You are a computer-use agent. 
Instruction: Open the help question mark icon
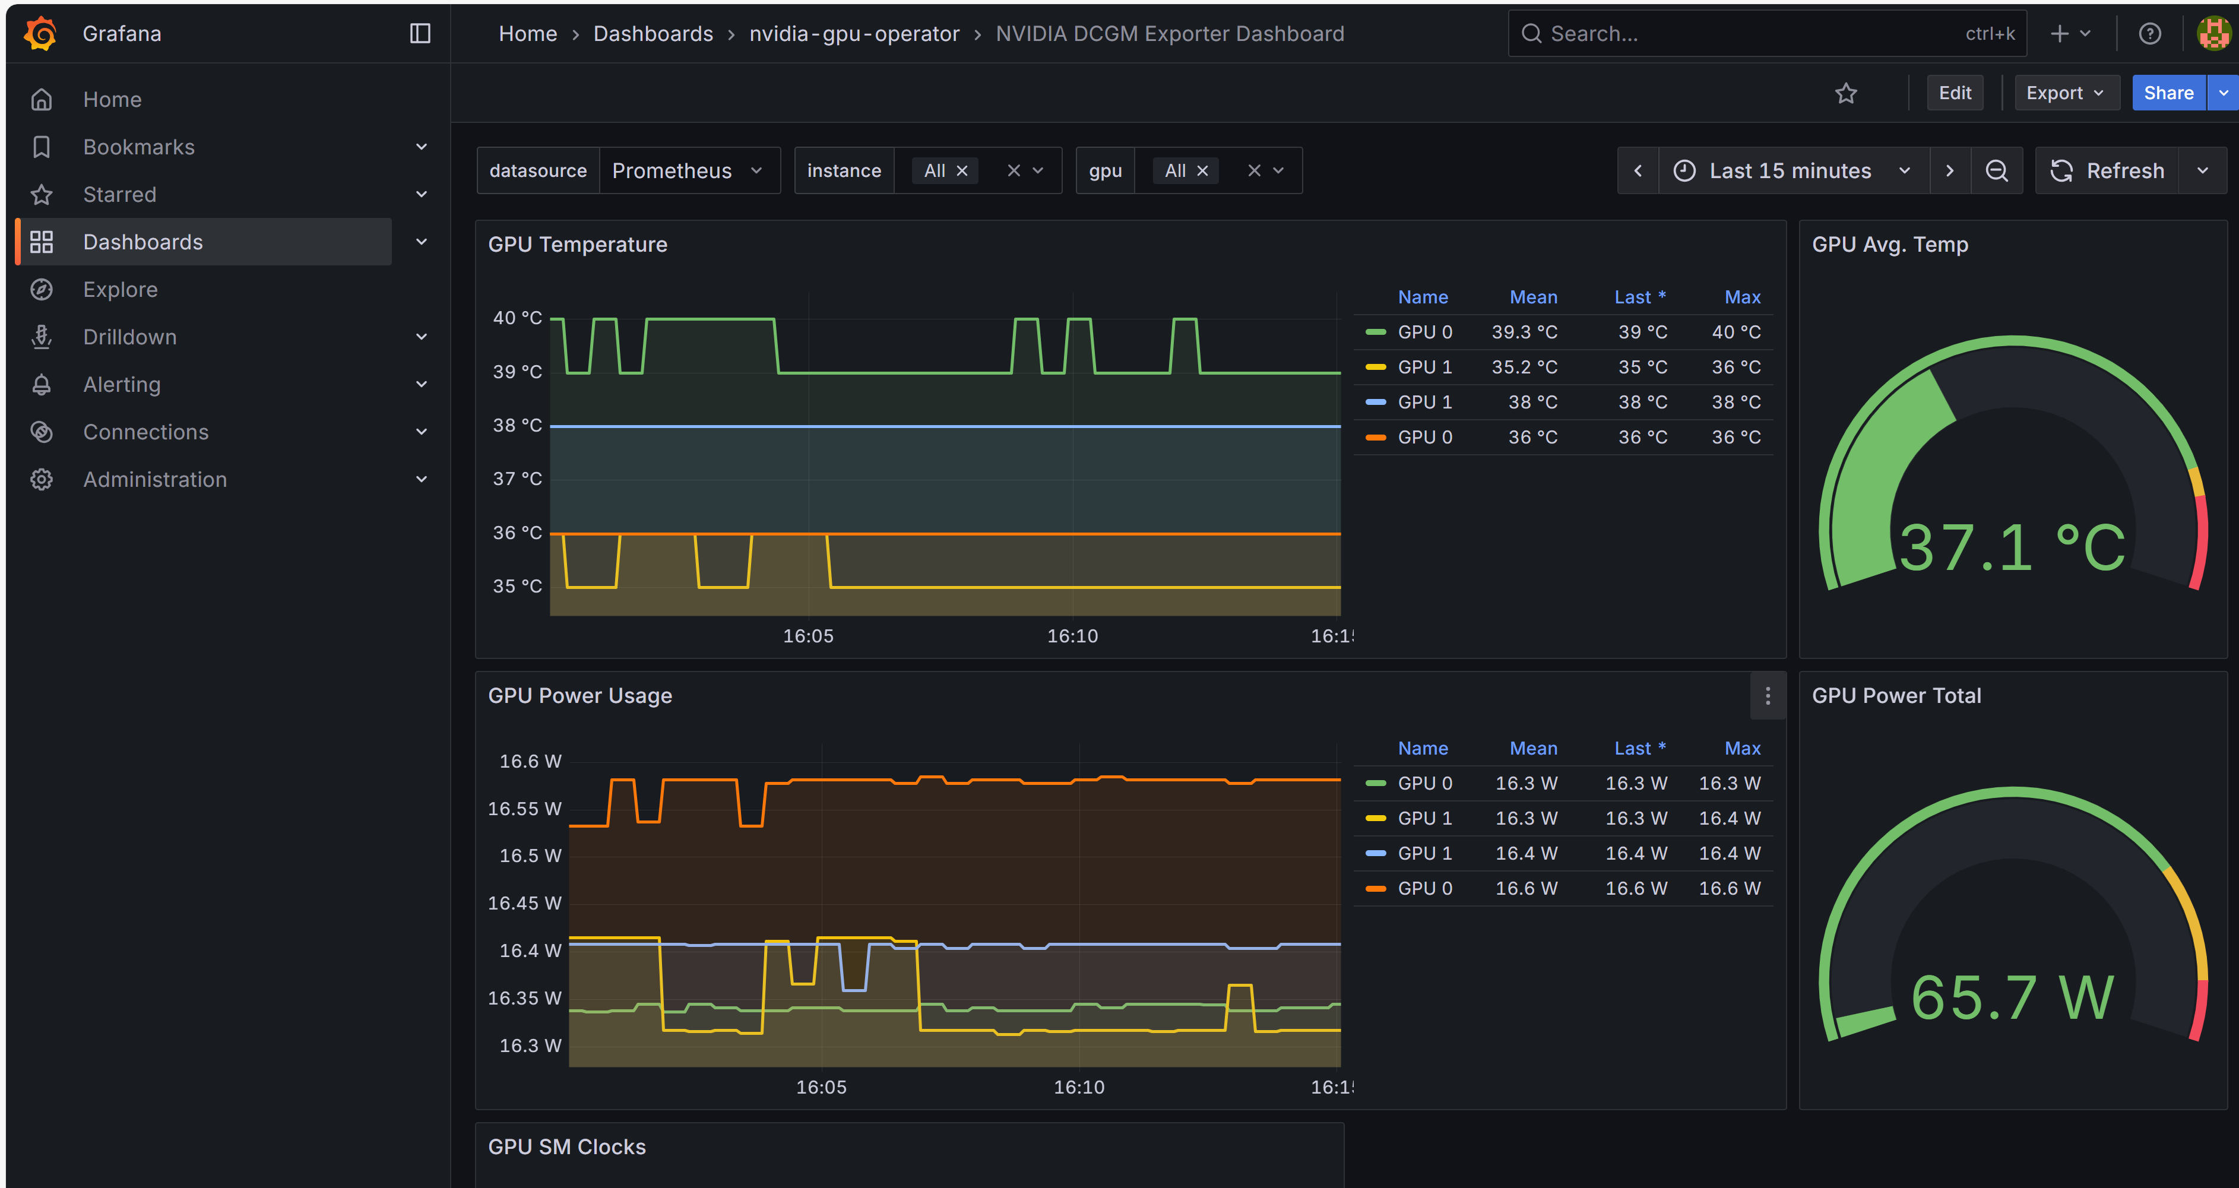pos(2149,34)
